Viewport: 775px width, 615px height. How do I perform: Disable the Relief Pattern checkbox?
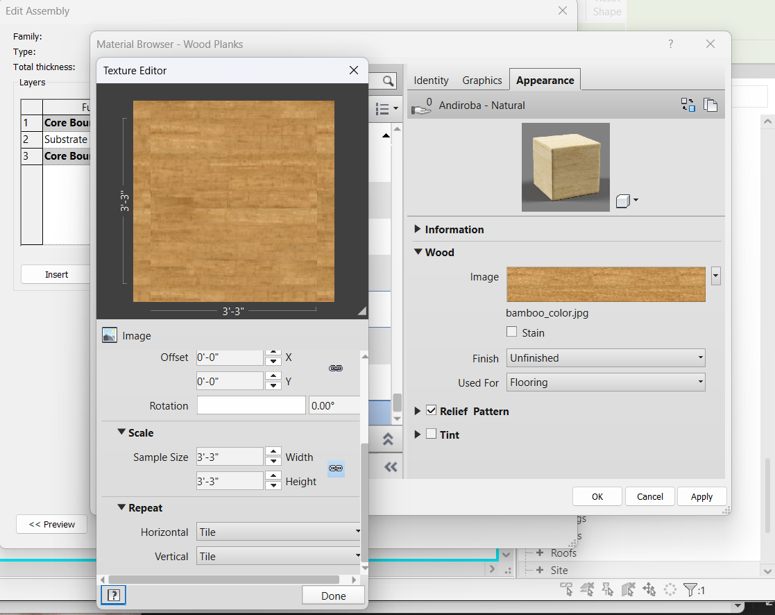coord(432,411)
